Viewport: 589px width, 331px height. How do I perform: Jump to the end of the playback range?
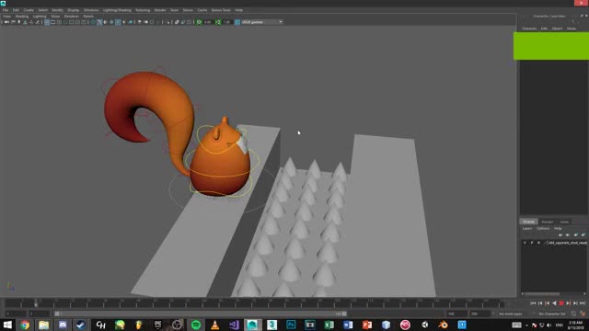pyautogui.click(x=583, y=303)
